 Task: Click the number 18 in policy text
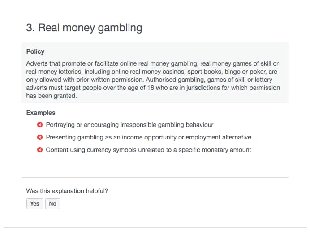(x=151, y=88)
